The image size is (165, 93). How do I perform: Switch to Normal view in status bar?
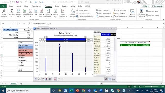(129, 87)
